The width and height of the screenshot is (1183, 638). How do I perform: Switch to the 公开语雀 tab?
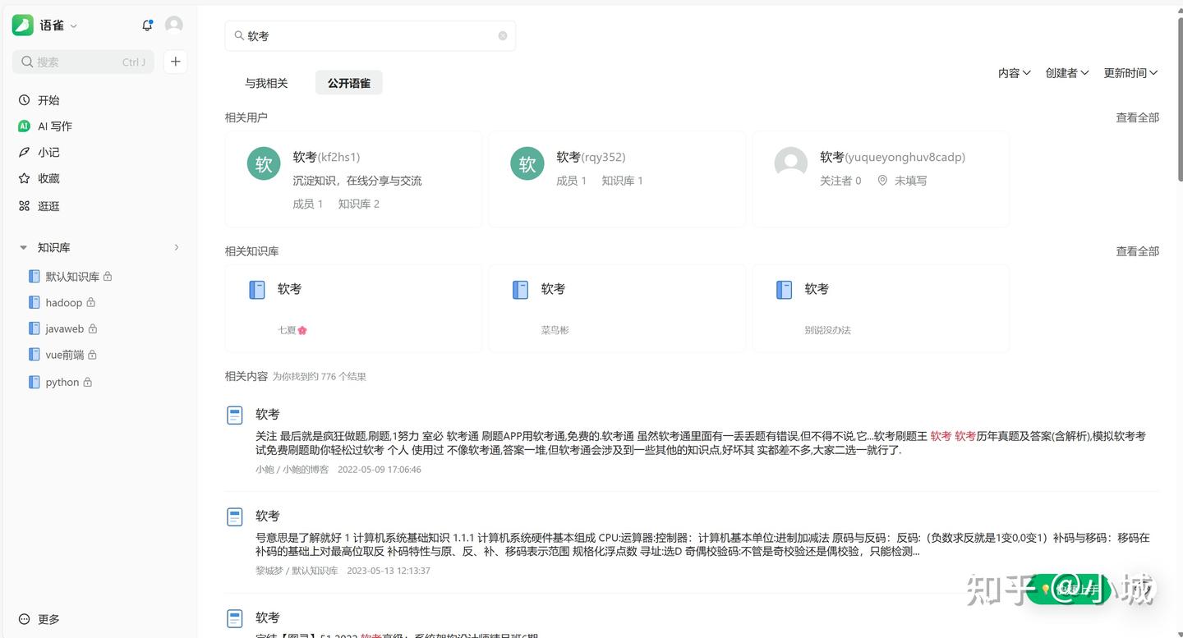[349, 83]
